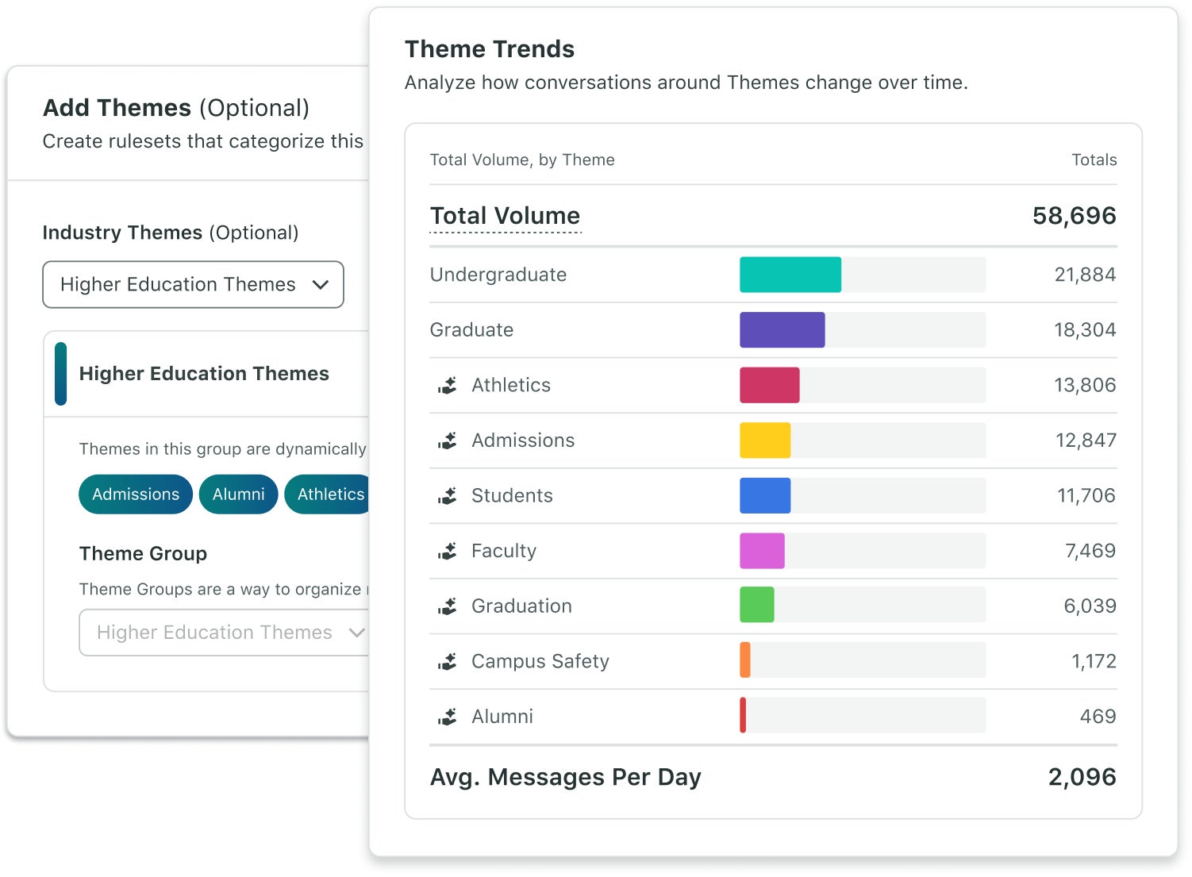Select the Totals column header

coord(1094,160)
